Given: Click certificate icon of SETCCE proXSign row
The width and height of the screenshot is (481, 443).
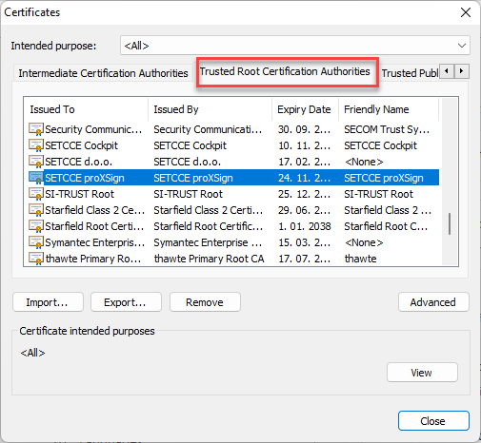Looking at the screenshot, I should (x=36, y=178).
